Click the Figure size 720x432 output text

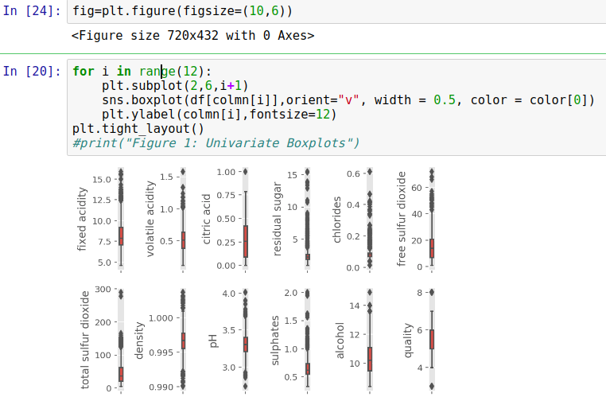coord(192,36)
